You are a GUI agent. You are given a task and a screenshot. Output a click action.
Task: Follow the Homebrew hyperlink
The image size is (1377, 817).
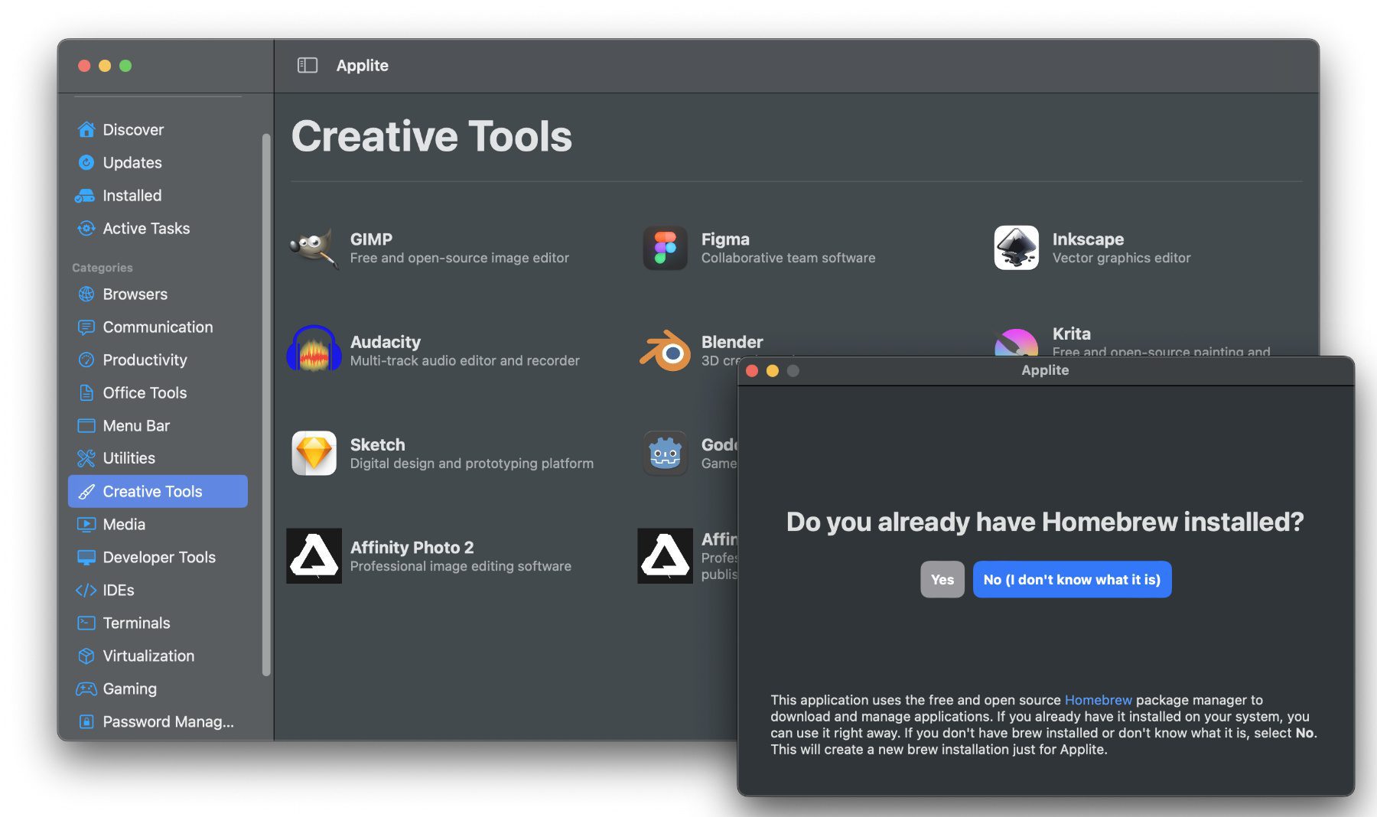click(x=1098, y=700)
